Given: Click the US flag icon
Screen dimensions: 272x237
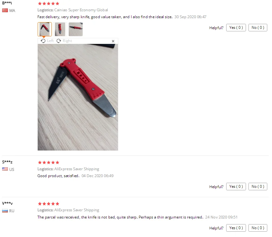Looking at the screenshot, I should [5, 169].
